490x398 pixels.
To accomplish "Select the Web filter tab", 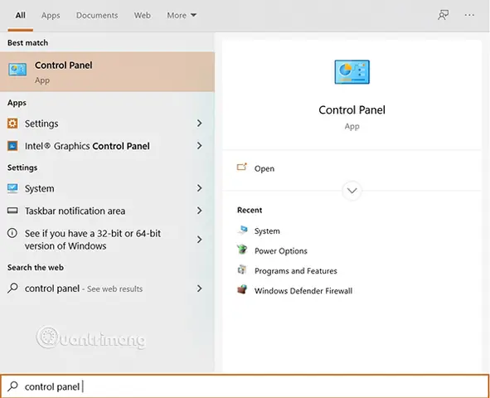I will 142,15.
